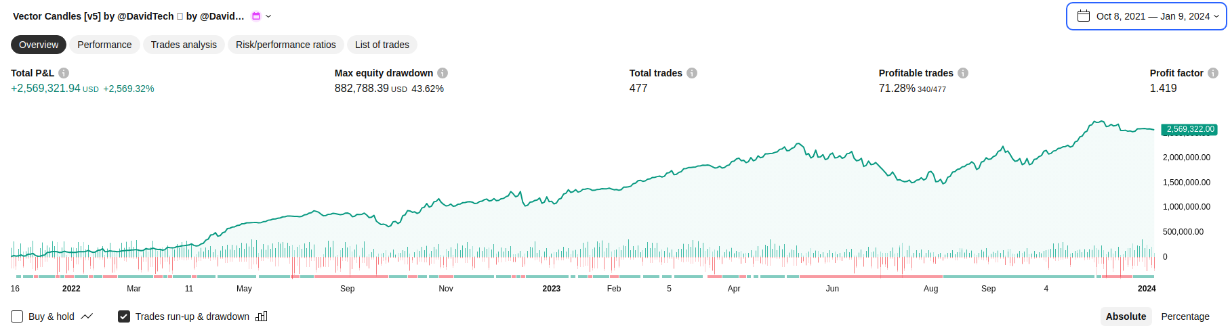
Task: Click Max equity drawdown info icon
Action: (x=443, y=73)
